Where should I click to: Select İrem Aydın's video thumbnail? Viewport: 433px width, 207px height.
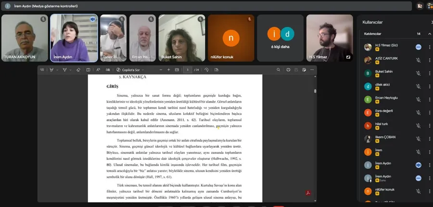[x=74, y=38]
